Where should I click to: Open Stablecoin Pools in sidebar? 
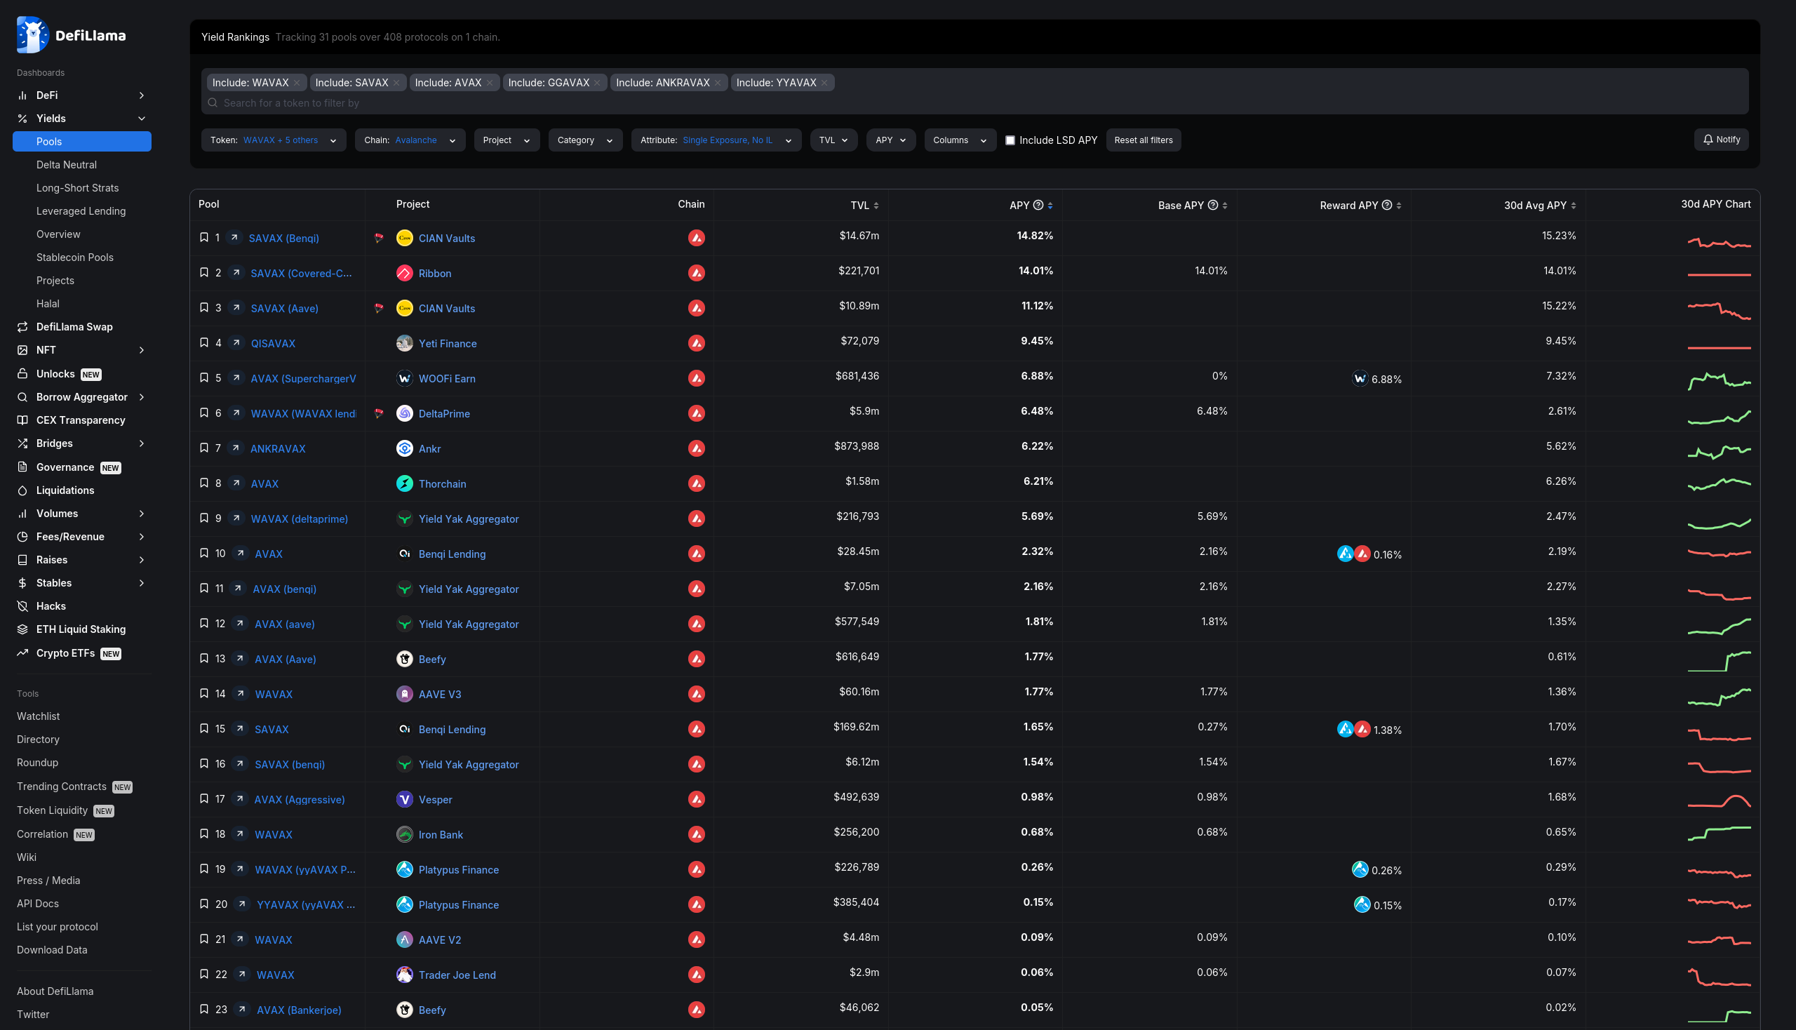[x=75, y=257]
